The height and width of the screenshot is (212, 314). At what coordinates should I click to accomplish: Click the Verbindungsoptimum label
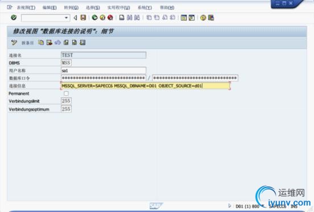[x=29, y=109]
